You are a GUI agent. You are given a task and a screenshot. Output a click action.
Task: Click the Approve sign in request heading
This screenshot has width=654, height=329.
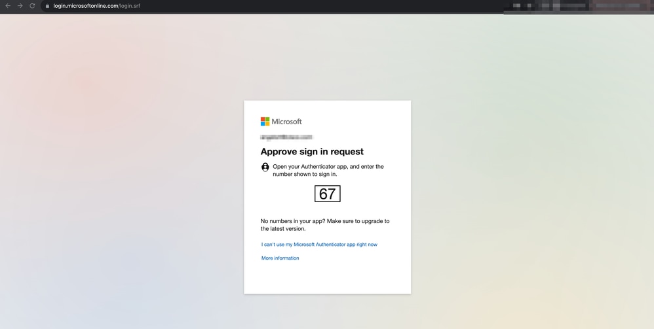coord(312,152)
